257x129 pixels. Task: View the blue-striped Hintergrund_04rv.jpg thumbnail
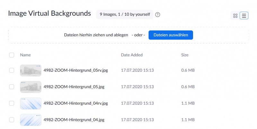pos(31,103)
